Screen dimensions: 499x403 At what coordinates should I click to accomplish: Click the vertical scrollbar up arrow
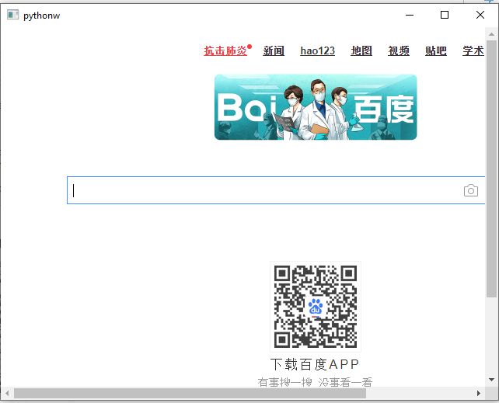tap(491, 34)
